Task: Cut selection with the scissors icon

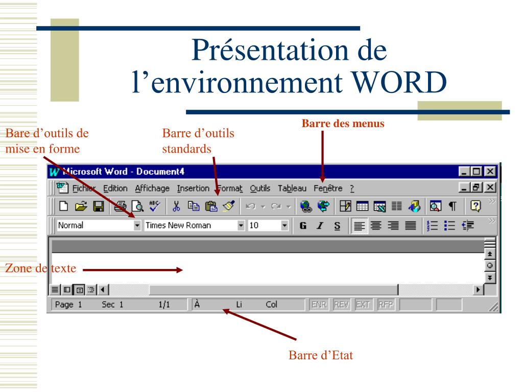Action: [176, 206]
